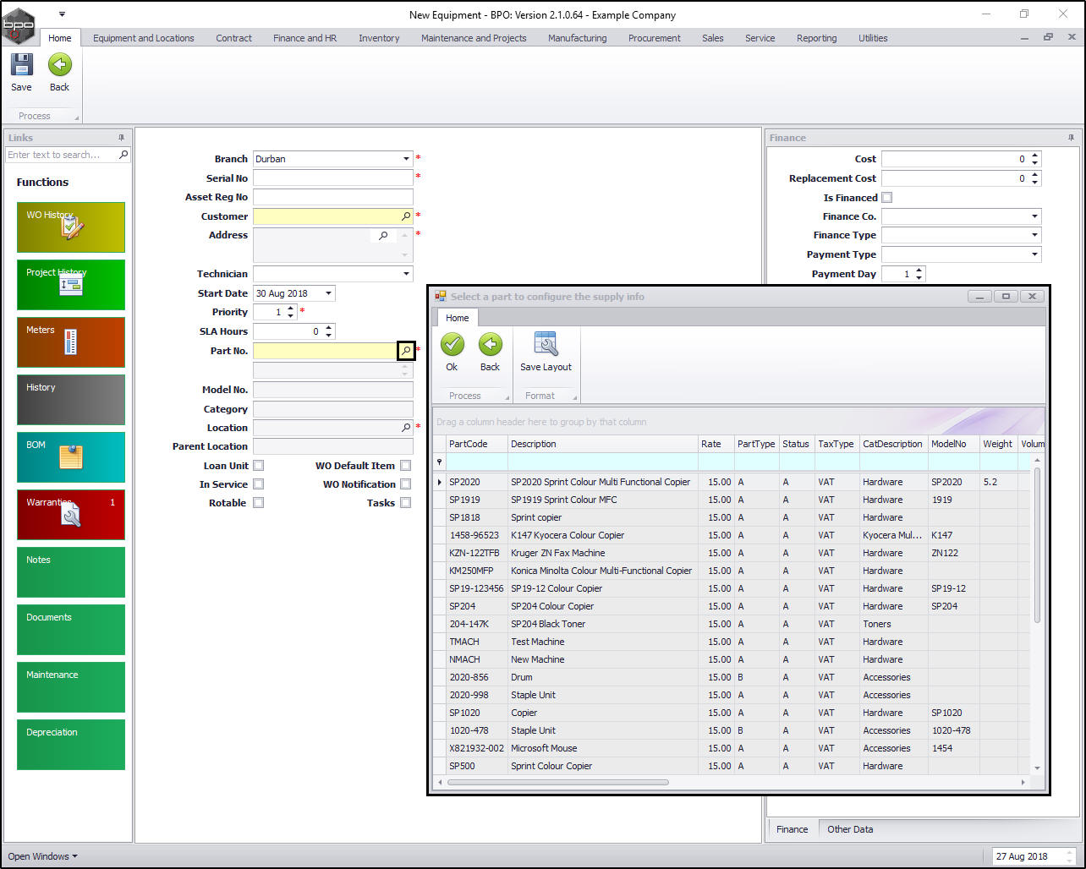Switch to the Other Data tab
This screenshot has height=869, width=1086.
click(849, 829)
